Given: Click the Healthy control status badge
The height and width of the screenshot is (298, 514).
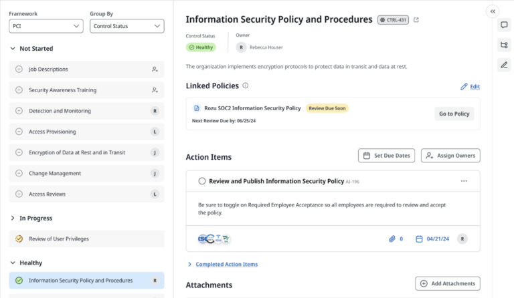Looking at the screenshot, I should (201, 47).
